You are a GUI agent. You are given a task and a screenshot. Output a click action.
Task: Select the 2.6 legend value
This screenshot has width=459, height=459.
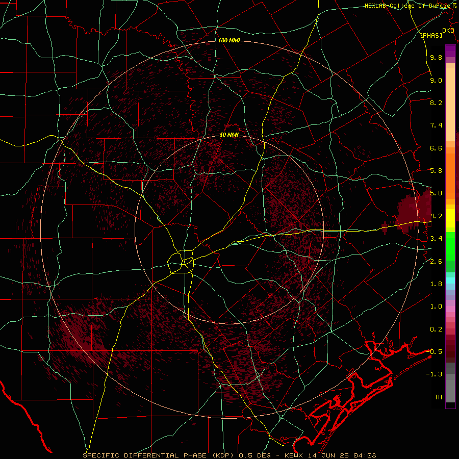436,262
